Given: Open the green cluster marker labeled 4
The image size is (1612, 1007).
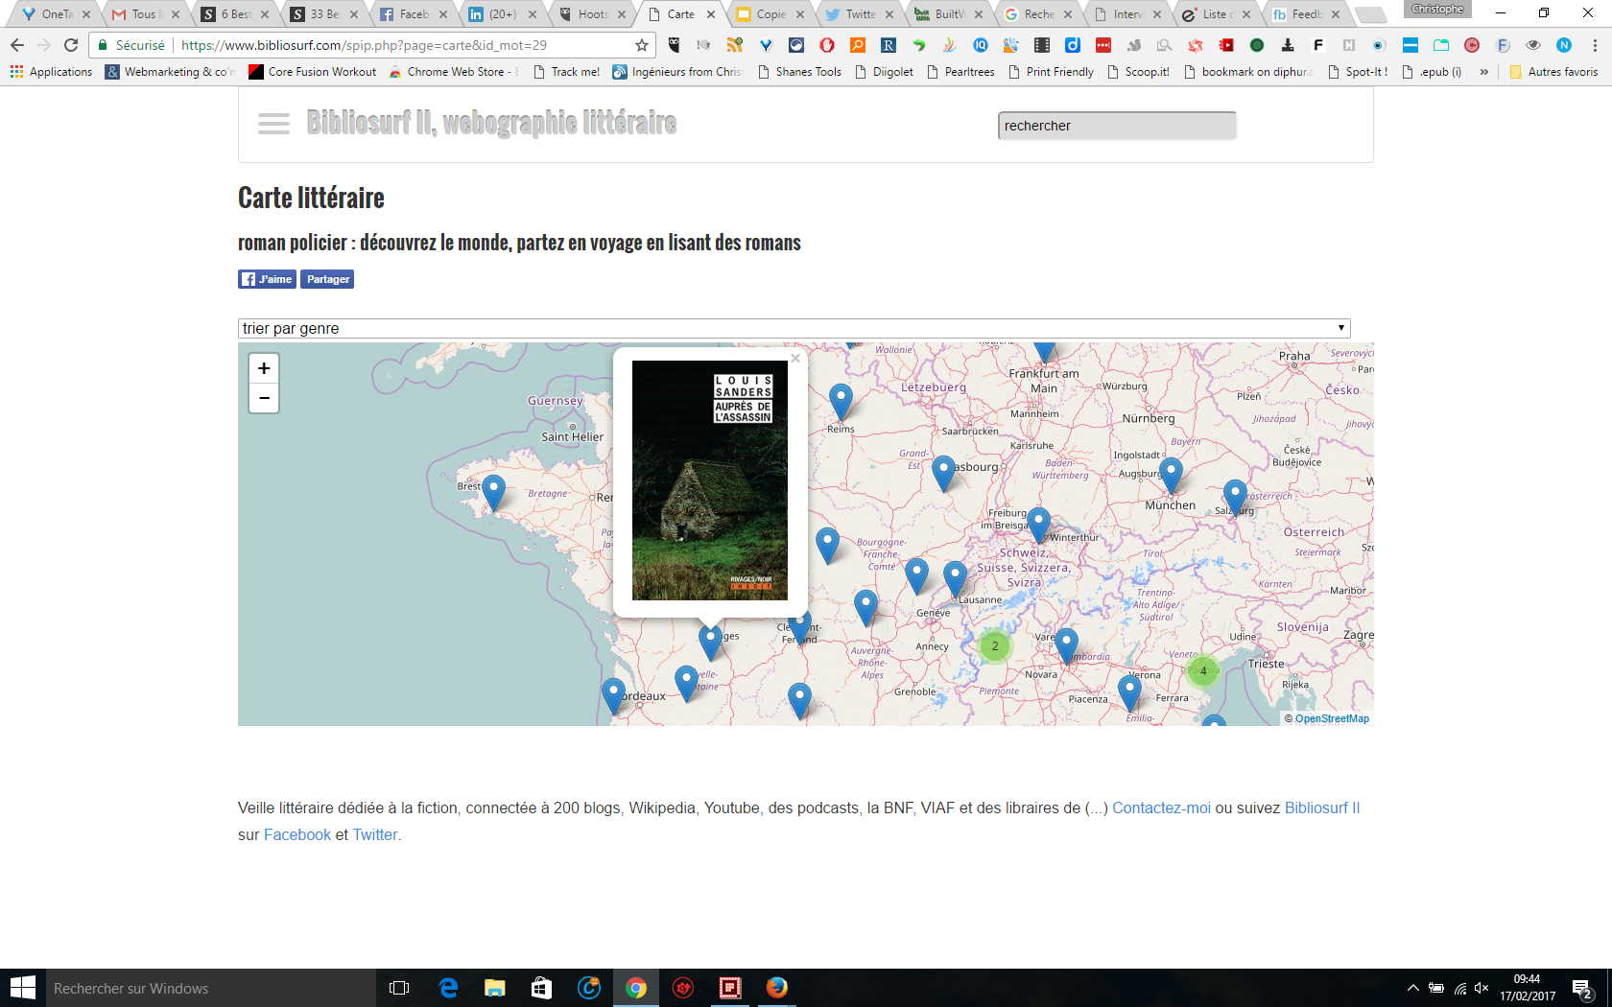Looking at the screenshot, I should tap(1203, 670).
